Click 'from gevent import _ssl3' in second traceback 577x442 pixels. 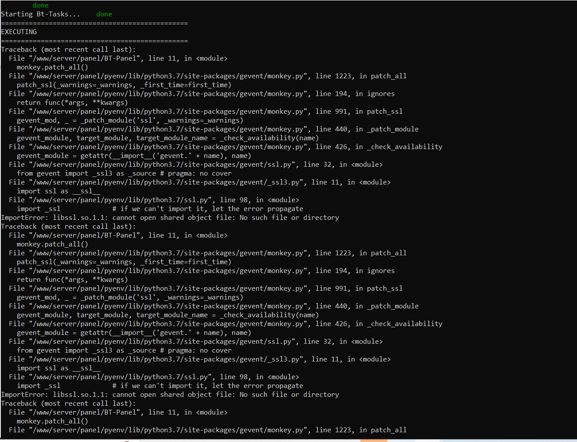(x=124, y=350)
